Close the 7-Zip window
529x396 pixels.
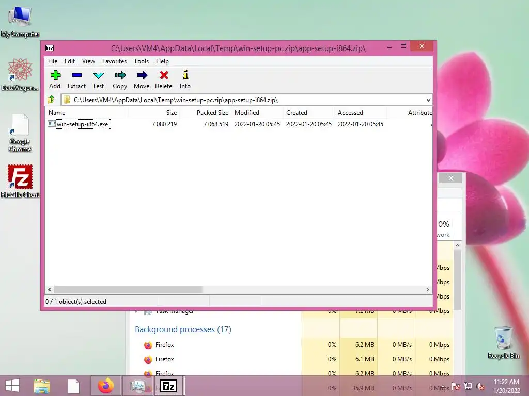pos(422,46)
